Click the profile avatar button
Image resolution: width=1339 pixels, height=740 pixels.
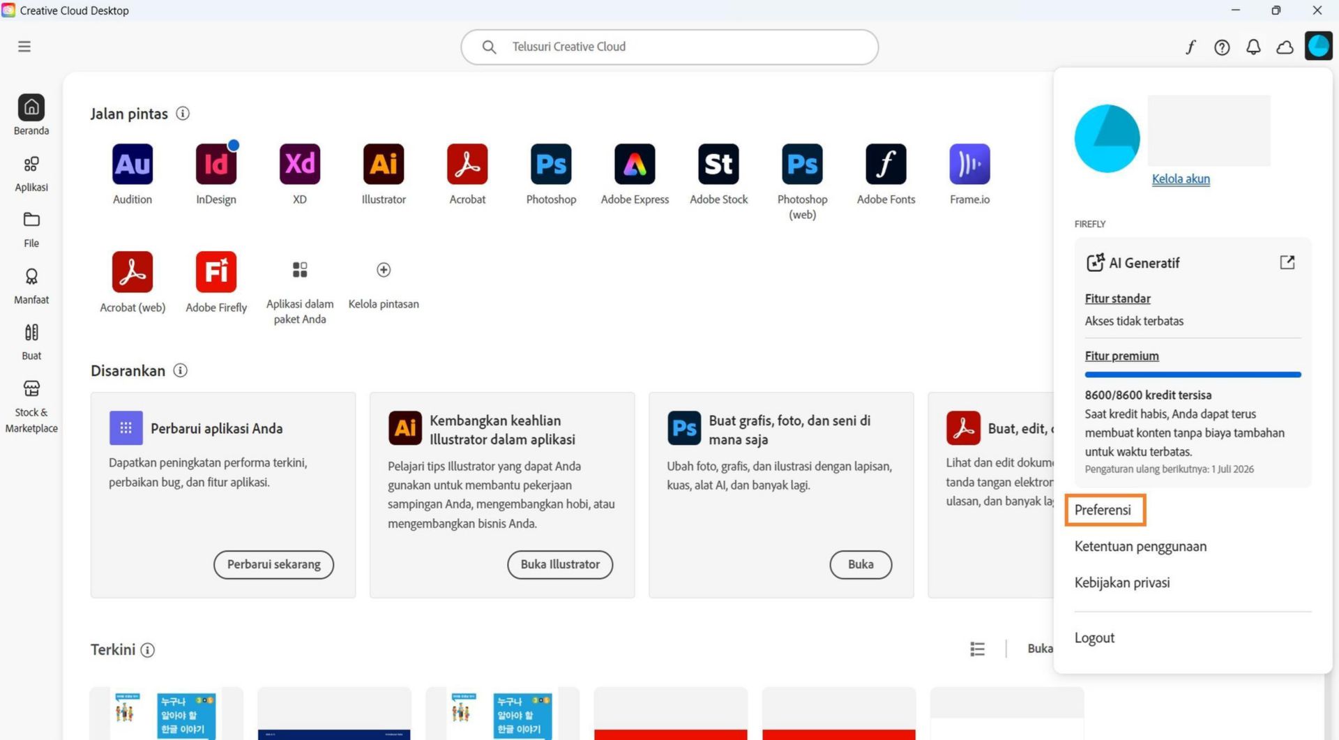coord(1318,47)
